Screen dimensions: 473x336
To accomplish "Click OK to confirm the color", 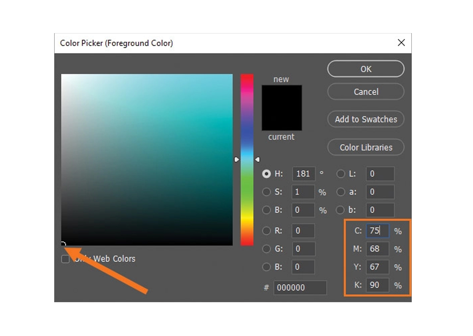I will click(366, 69).
